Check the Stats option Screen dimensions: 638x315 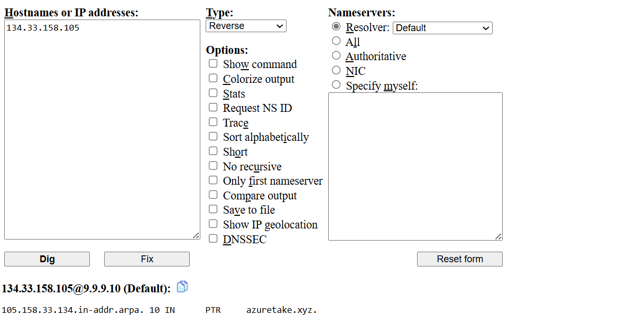point(213,92)
